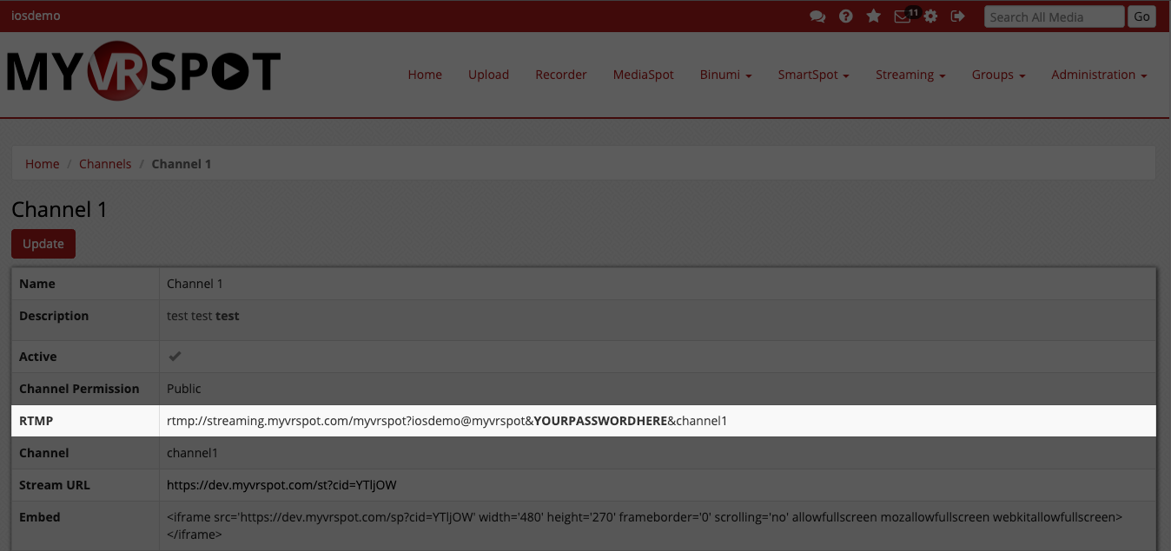Screen dimensions: 1171x551
Task: Expand the Binumi dropdown menu
Action: point(726,75)
